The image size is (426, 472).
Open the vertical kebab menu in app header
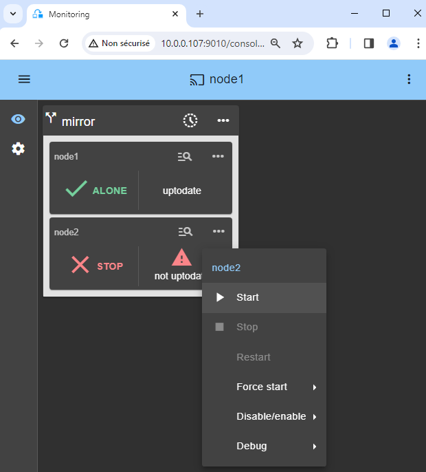coord(409,79)
